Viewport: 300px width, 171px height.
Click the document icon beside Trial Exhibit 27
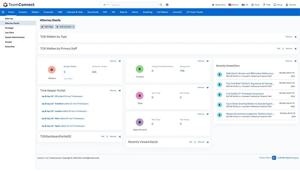pos(219,94)
